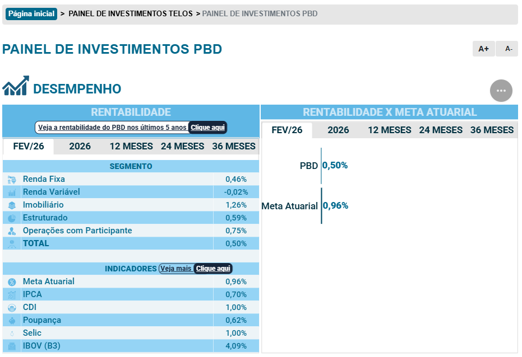Screen dimensions: 522x357
Task: Click the PBD bar in the chart
Action: 321,166
